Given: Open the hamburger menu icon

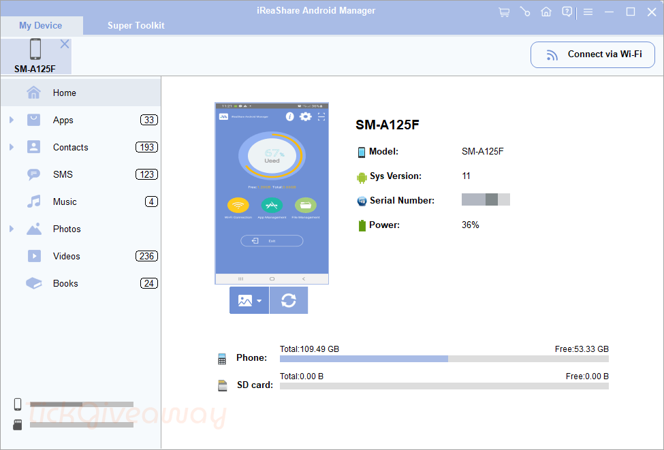Looking at the screenshot, I should [x=588, y=12].
